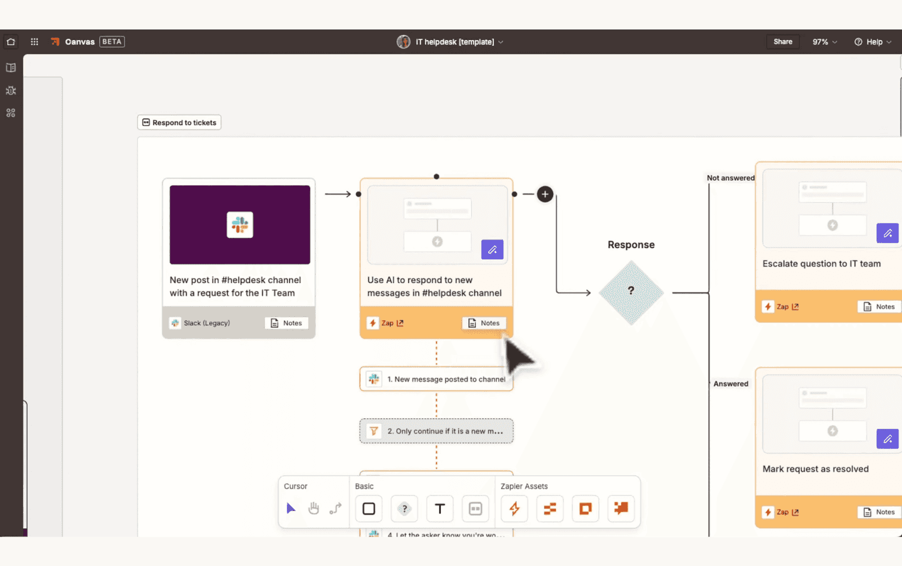Viewport: 902px width, 566px height.
Task: Open the Help dropdown menu
Action: tap(872, 41)
